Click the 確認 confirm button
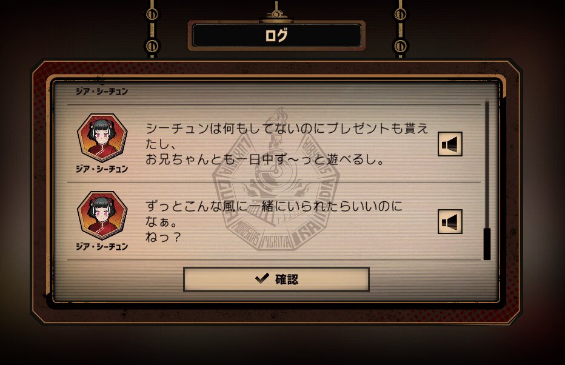565x365 pixels. [276, 279]
